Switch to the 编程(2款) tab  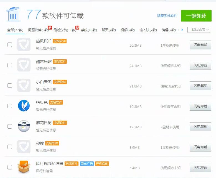coord(169,30)
